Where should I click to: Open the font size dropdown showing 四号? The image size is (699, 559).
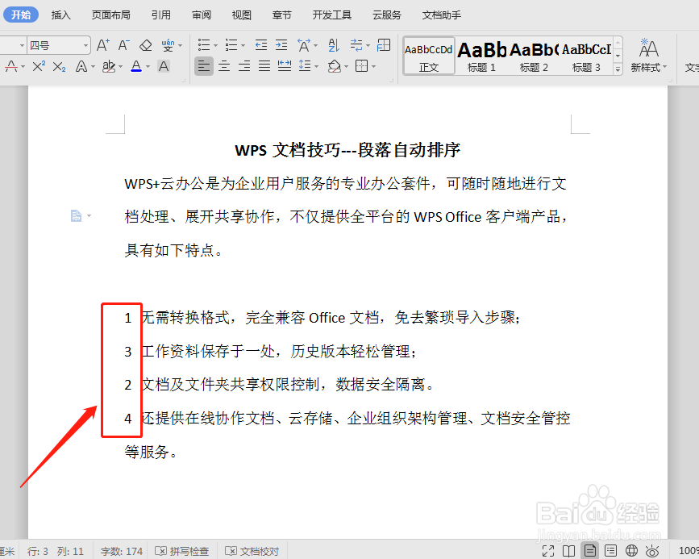tap(59, 45)
